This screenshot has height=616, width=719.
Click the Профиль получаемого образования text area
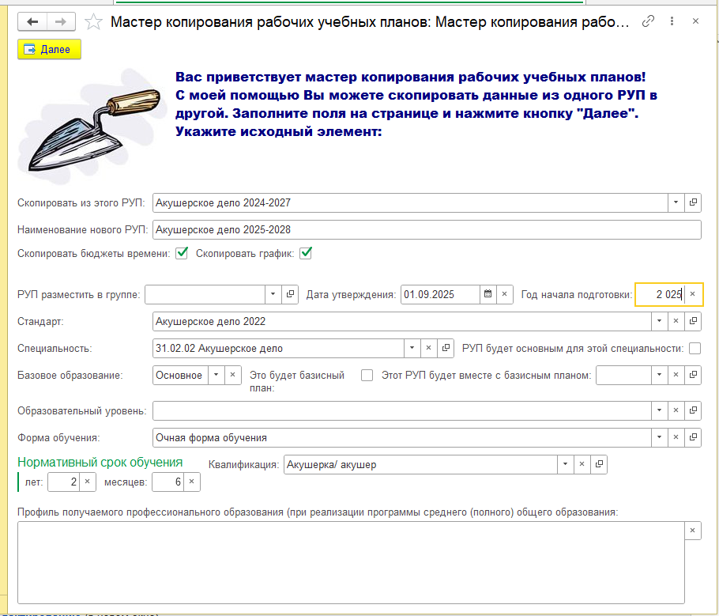[350, 556]
